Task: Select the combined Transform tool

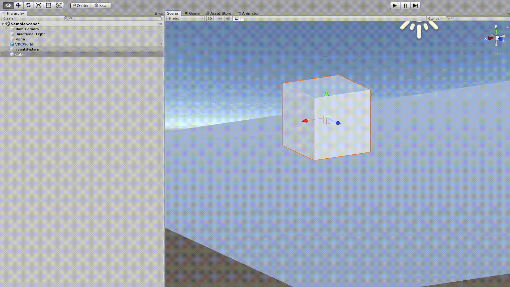Action: pos(59,5)
